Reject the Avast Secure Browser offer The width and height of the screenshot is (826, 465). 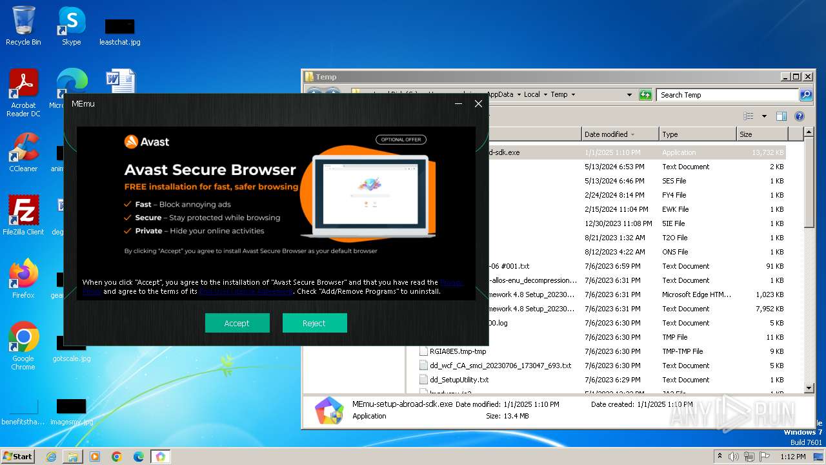[x=314, y=323]
